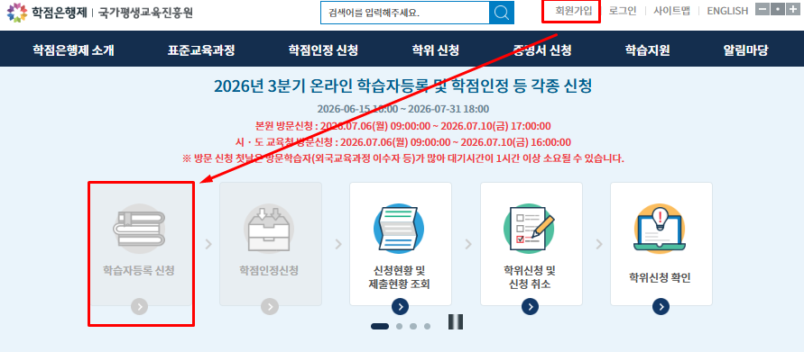Select the third slide indicator dot
This screenshot has width=804, height=352.
tap(413, 326)
